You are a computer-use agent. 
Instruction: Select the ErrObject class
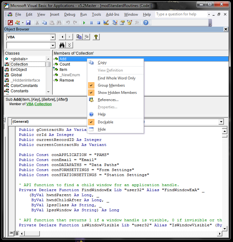(x=19, y=70)
